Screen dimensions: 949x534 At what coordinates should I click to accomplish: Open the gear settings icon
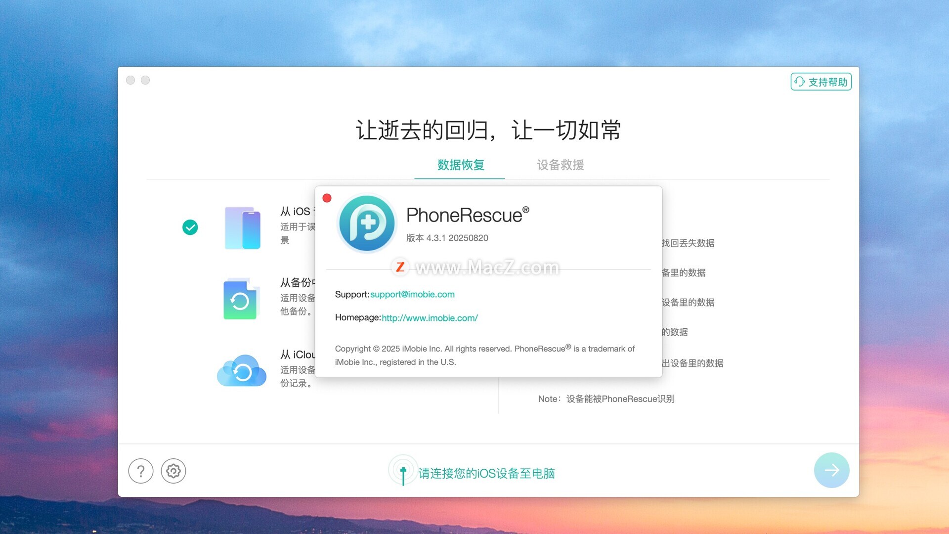pos(173,471)
